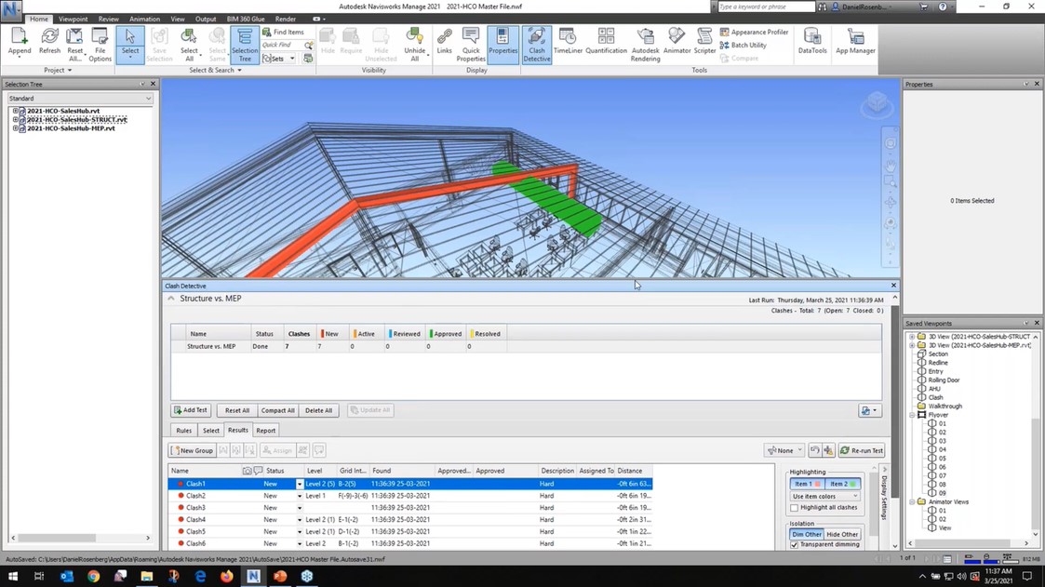Open the Select tab in Clash Detective
Image resolution: width=1045 pixels, height=587 pixels.
point(210,431)
